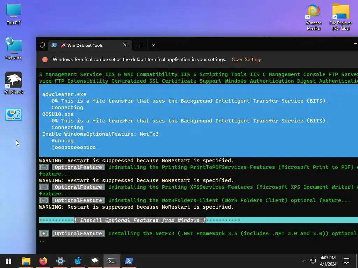Click the adwcleaner.exe line in Terminal

(x=64, y=94)
